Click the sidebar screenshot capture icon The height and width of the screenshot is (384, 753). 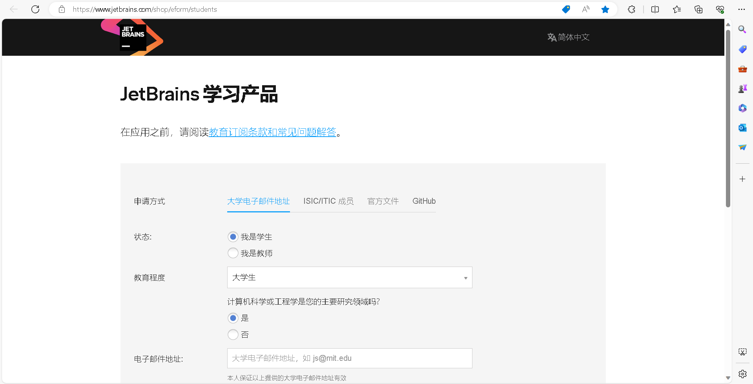coord(742,352)
